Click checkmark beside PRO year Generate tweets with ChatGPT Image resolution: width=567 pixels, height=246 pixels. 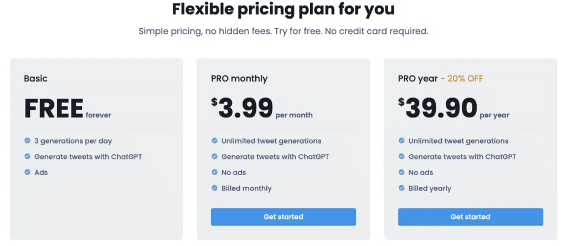pyautogui.click(x=401, y=157)
